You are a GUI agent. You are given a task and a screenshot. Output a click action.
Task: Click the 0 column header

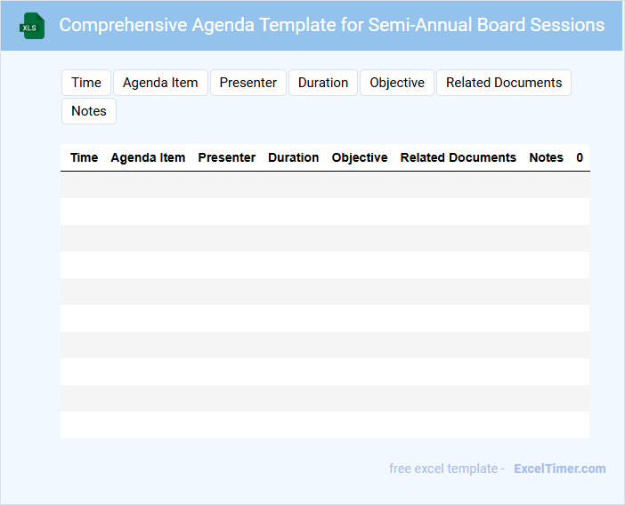pos(580,157)
